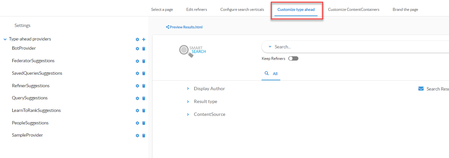The width and height of the screenshot is (449, 158).
Task: Collapse the Type-ahead providers tree
Action: 5,39
